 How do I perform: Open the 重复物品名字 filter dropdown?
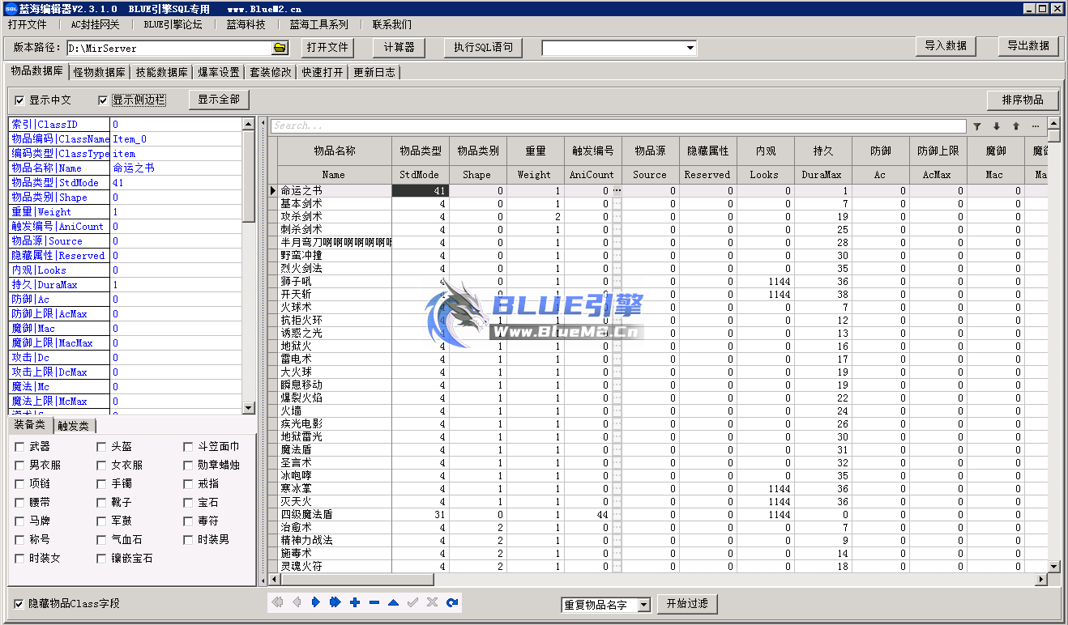click(643, 605)
